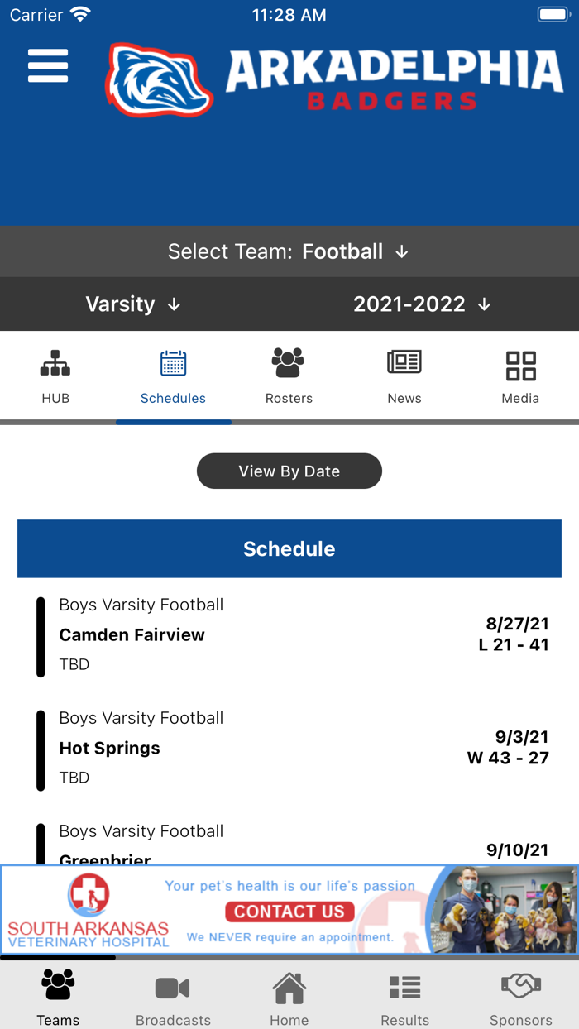Switch to the Teams tab

click(x=58, y=998)
